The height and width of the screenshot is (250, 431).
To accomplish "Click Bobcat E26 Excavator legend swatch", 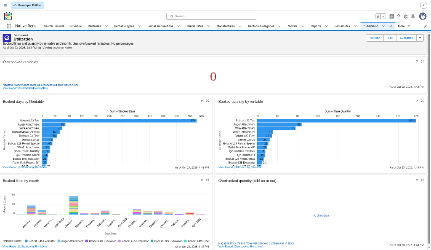I will (x=86, y=241).
